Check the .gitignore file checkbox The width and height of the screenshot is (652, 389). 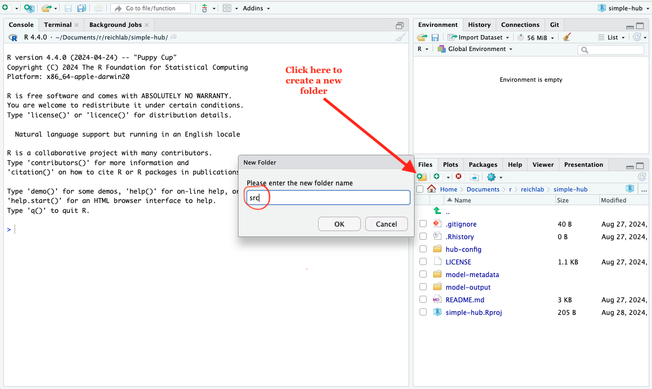coord(423,224)
